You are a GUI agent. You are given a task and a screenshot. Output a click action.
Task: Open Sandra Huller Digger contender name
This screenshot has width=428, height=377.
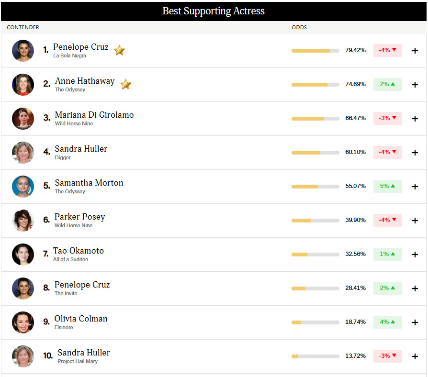[x=81, y=149]
